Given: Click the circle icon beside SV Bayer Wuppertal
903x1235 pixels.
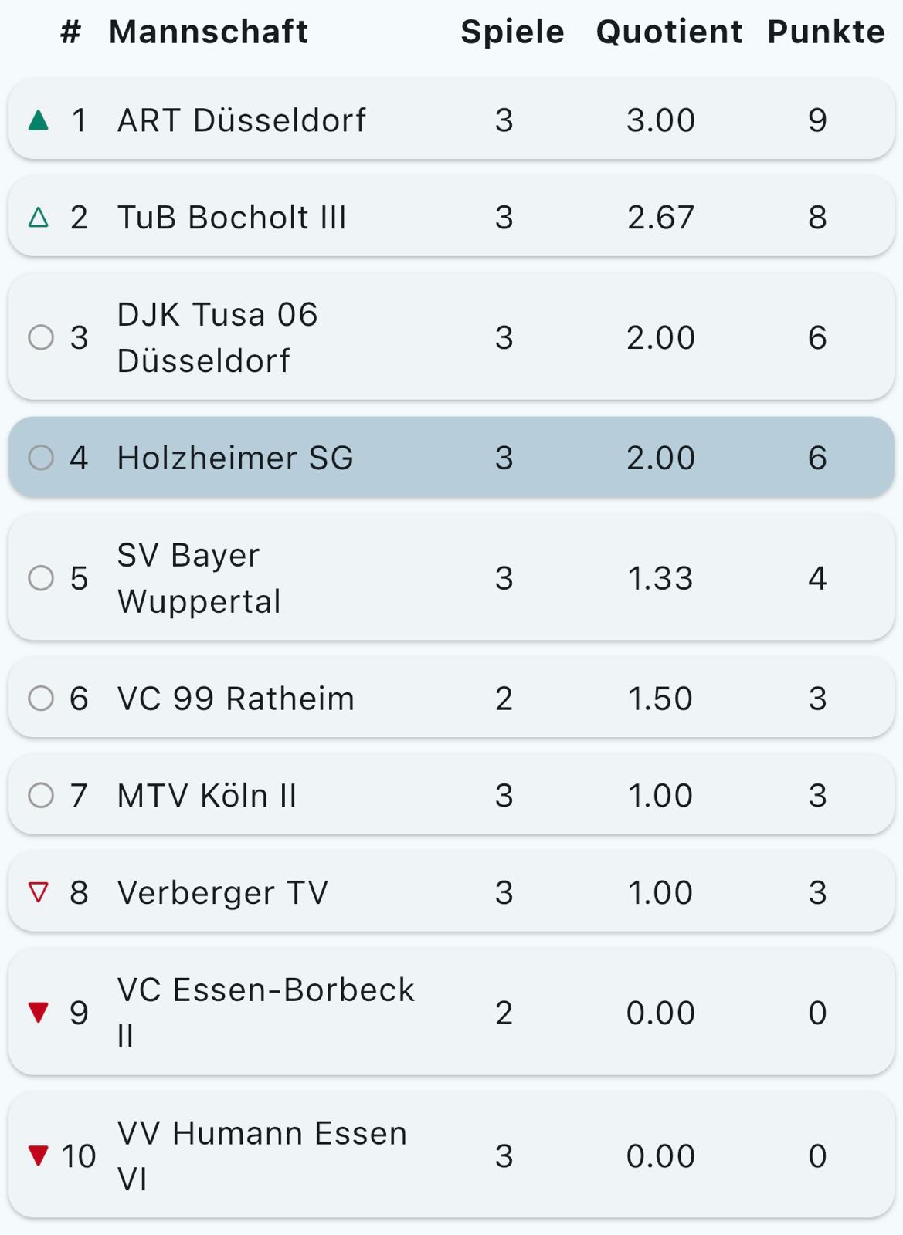Looking at the screenshot, I should (x=41, y=578).
